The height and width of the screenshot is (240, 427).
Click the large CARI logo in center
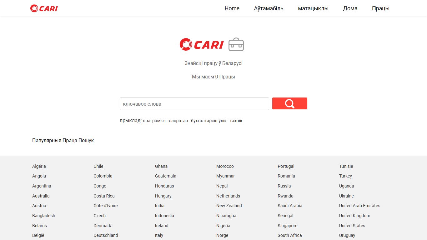pos(202,44)
